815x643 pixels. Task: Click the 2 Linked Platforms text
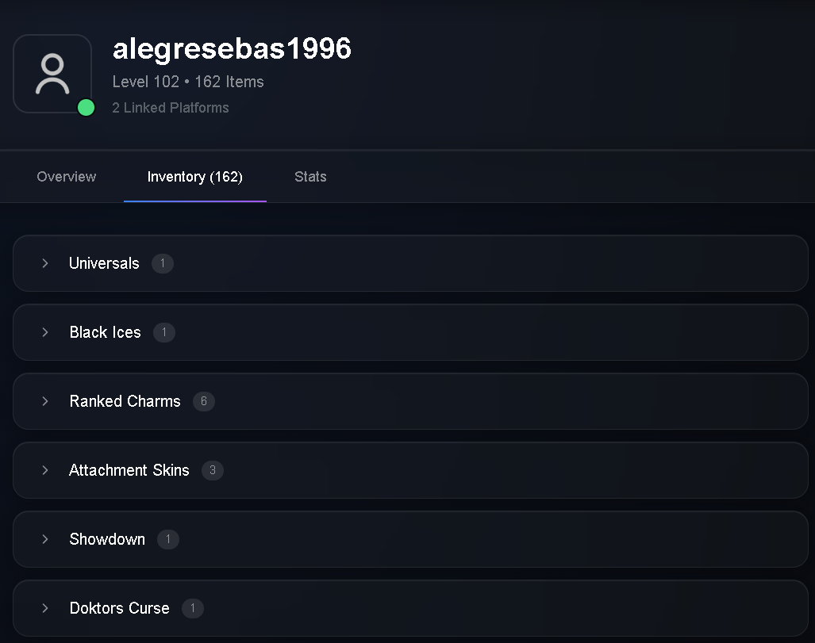point(171,108)
